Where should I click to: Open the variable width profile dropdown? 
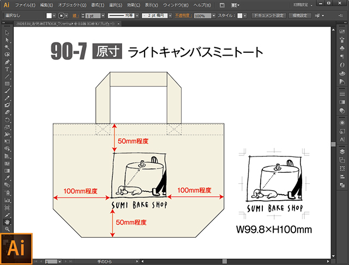coord(137,16)
